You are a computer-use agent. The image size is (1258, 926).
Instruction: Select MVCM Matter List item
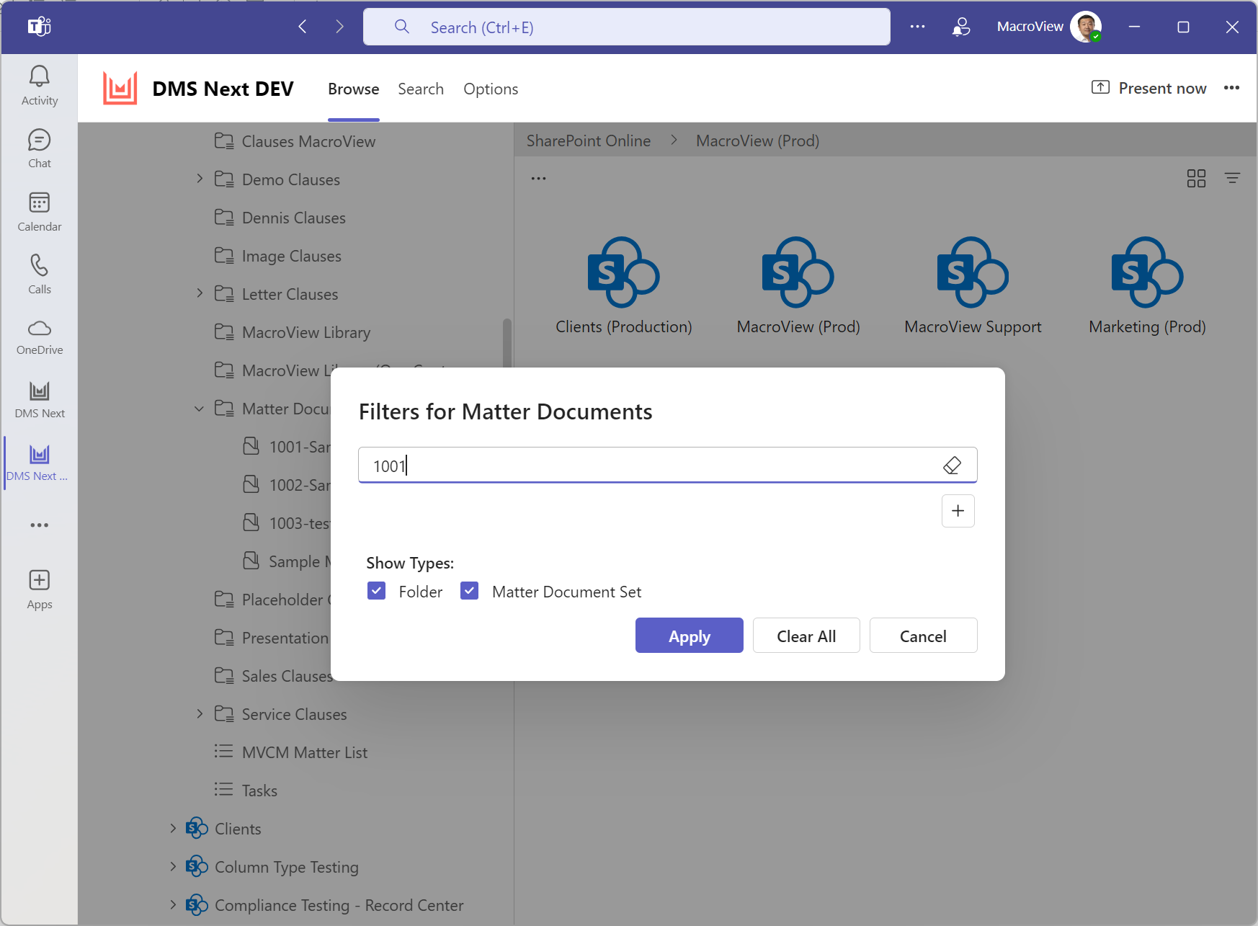click(x=290, y=752)
